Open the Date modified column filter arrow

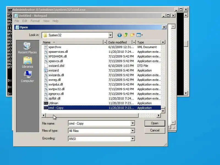[x=134, y=42]
